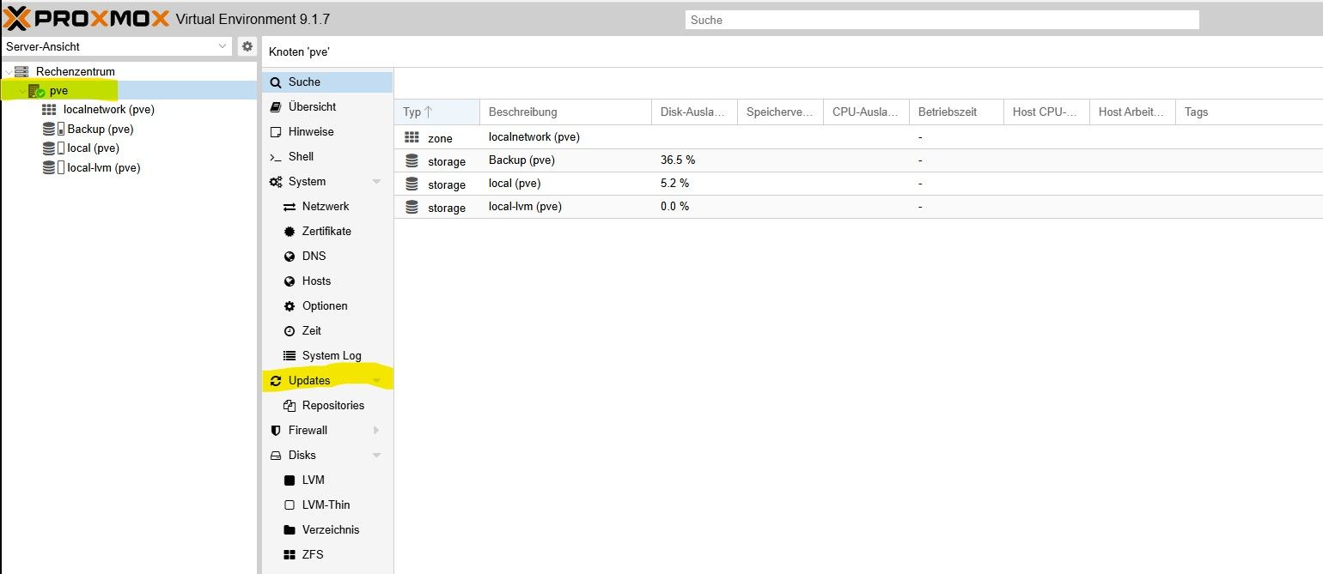
Task: Select local (pve) in the tree
Action: pos(93,148)
